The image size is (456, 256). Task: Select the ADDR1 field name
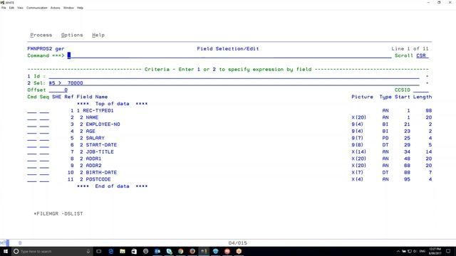[93, 159]
